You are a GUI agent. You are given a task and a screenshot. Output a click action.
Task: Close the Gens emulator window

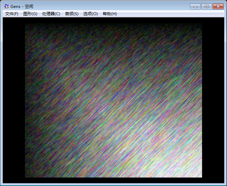point(218,6)
